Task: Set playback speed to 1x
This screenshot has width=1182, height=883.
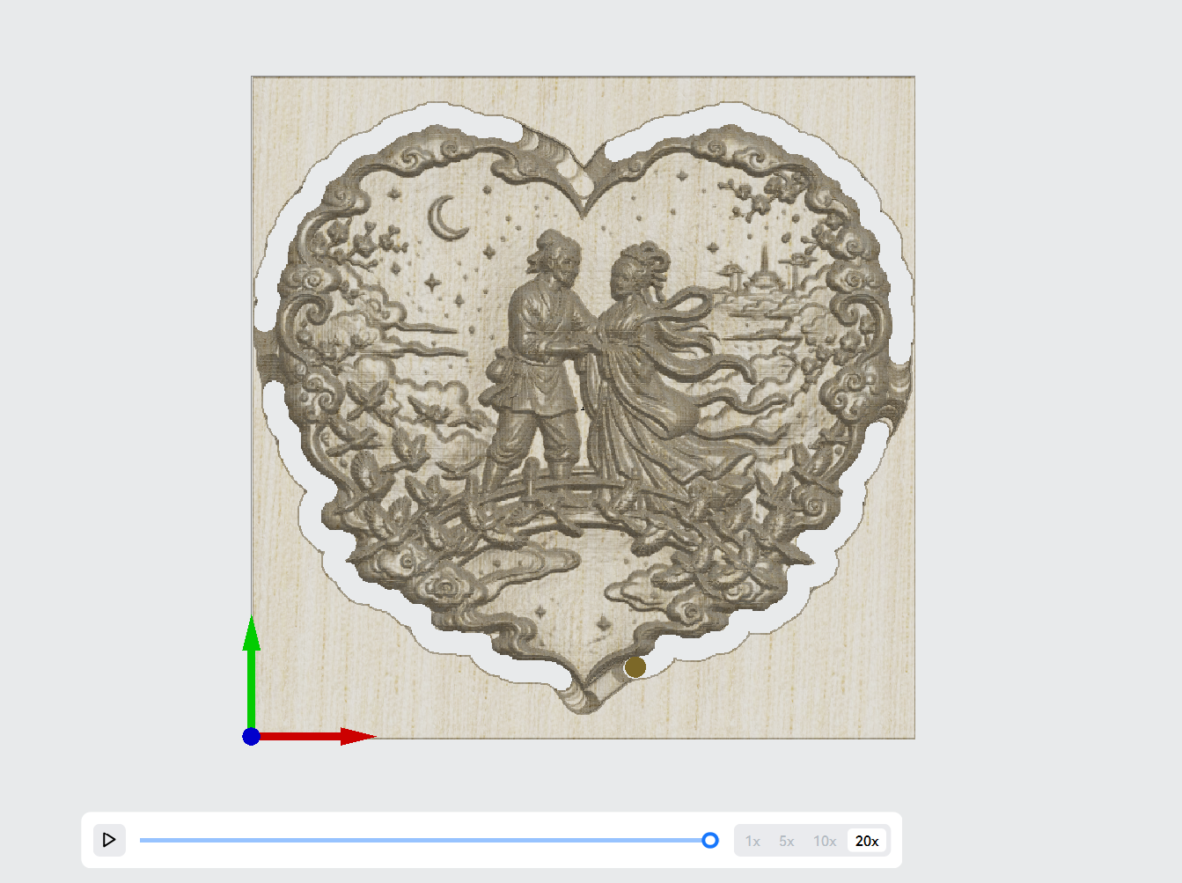Action: coord(753,841)
